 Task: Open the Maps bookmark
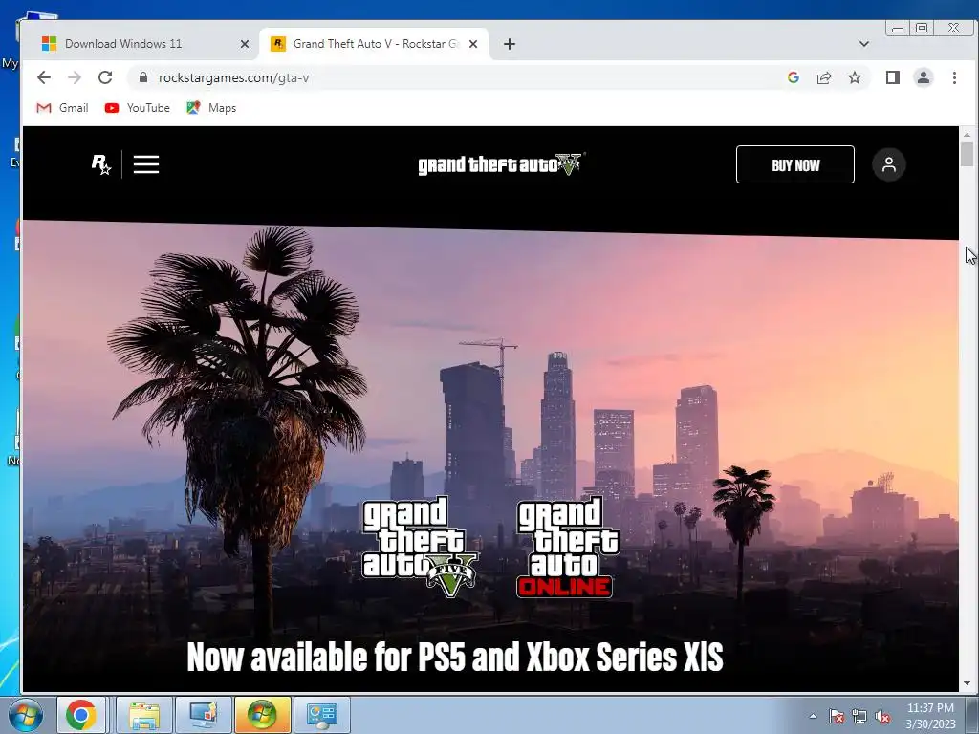211,108
